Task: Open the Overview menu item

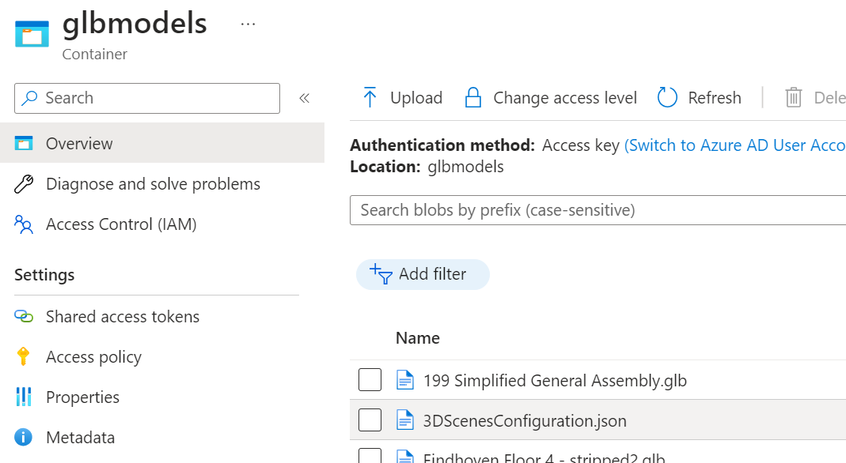Action: [x=79, y=144]
